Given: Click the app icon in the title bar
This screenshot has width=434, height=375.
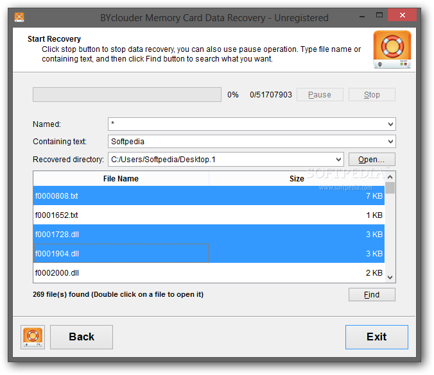Looking at the screenshot, I should click(19, 17).
